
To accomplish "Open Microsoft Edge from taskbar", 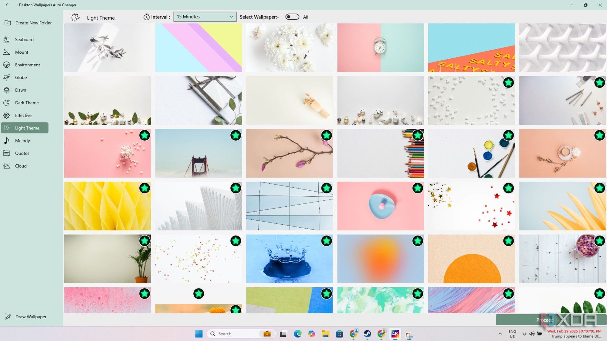I will [298, 334].
